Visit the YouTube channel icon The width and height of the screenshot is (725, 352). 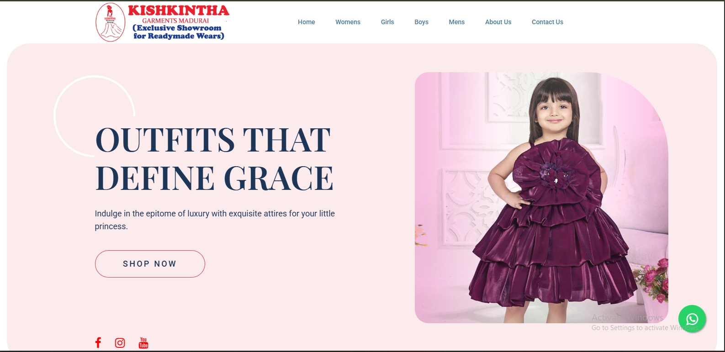[143, 343]
